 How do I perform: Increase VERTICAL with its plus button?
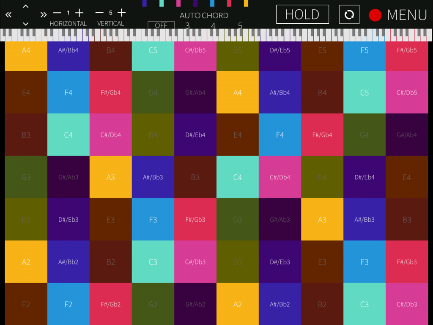[x=121, y=13]
